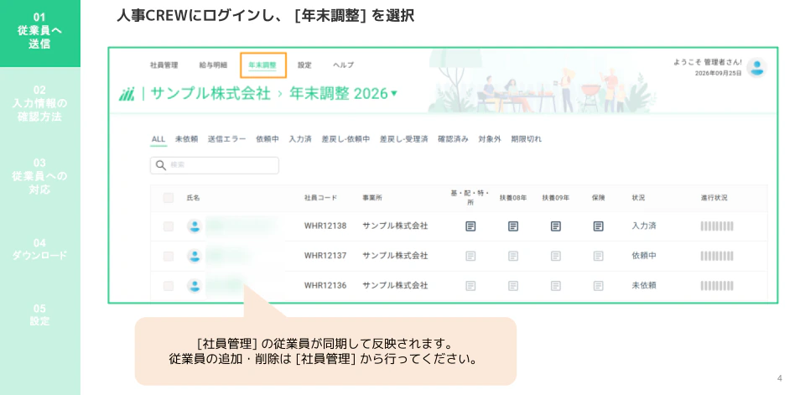Screen dimensions: 805x395
Task: Click the progress bar in the 未依頼 row
Action: coord(717,286)
